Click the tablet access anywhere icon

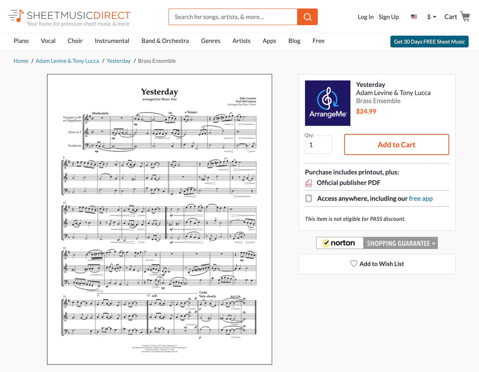tap(309, 199)
